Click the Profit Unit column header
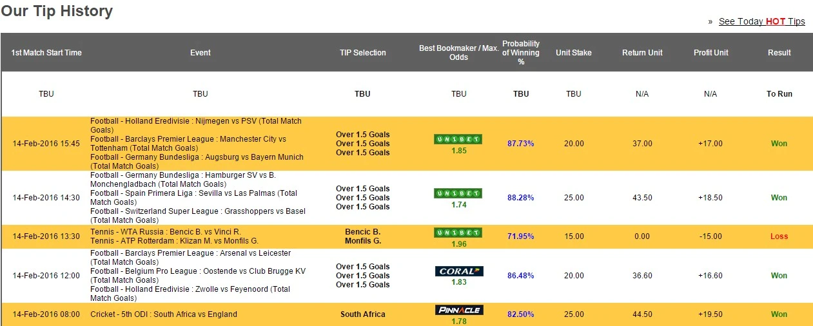The image size is (813, 326). [710, 53]
